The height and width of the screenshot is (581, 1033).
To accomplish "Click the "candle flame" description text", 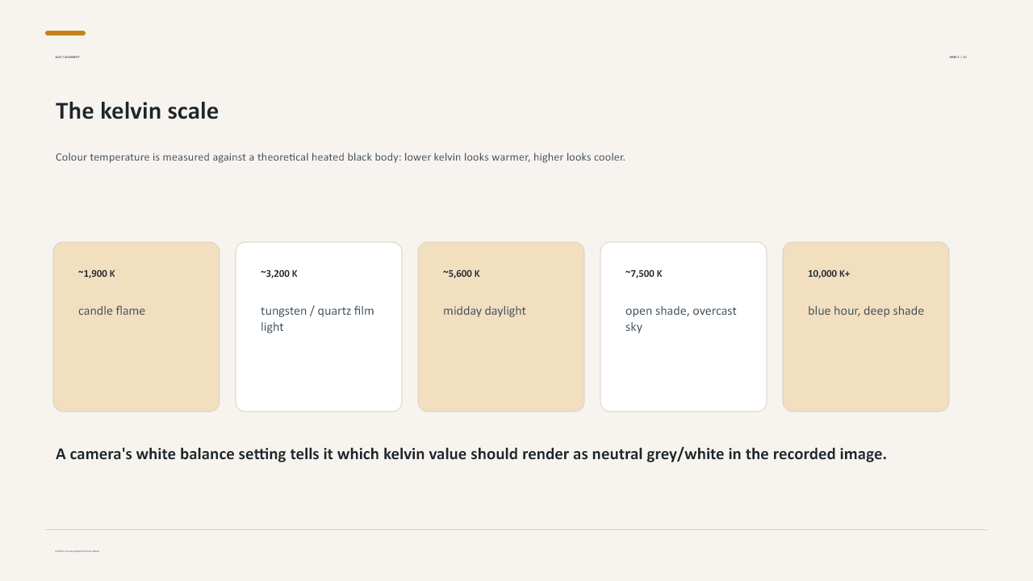I will [x=112, y=311].
